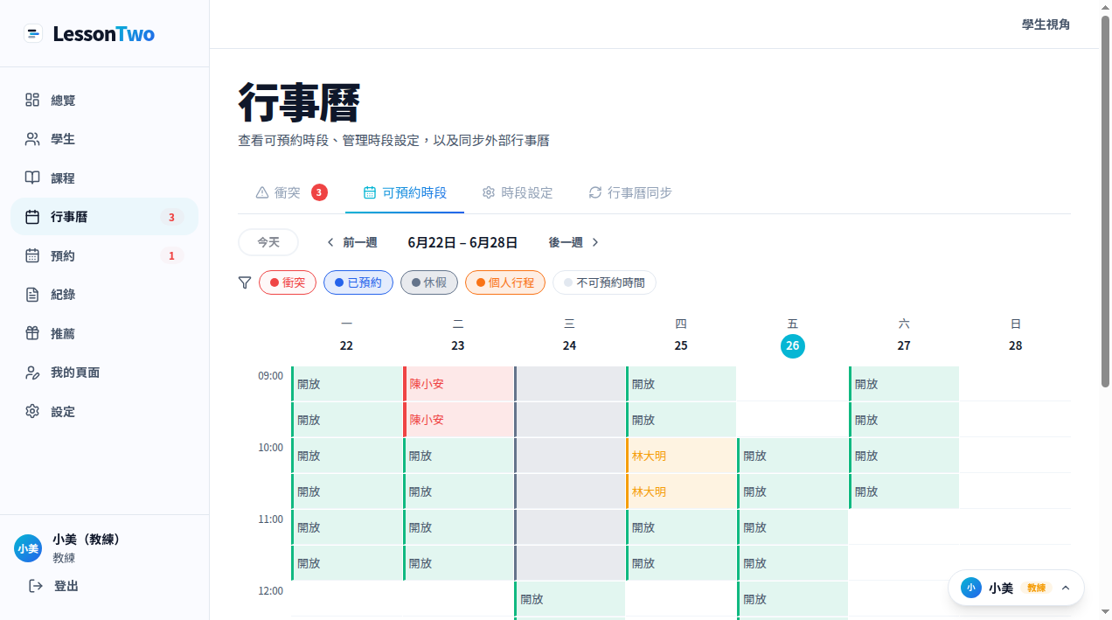This screenshot has width=1112, height=620.
Task: Expand the 小美 教練 floating menu chevron
Action: [x=1066, y=588]
